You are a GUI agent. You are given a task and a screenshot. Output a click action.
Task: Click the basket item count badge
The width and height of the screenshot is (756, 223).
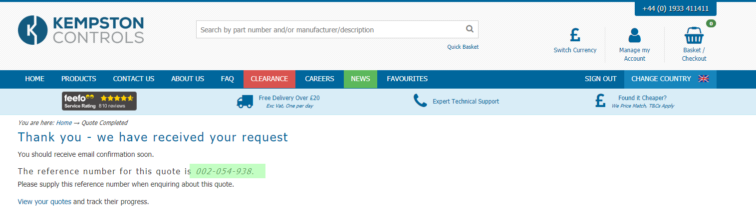click(711, 23)
